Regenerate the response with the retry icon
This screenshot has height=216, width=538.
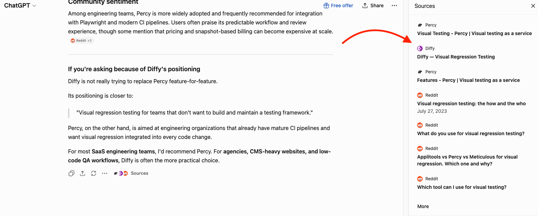(94, 173)
